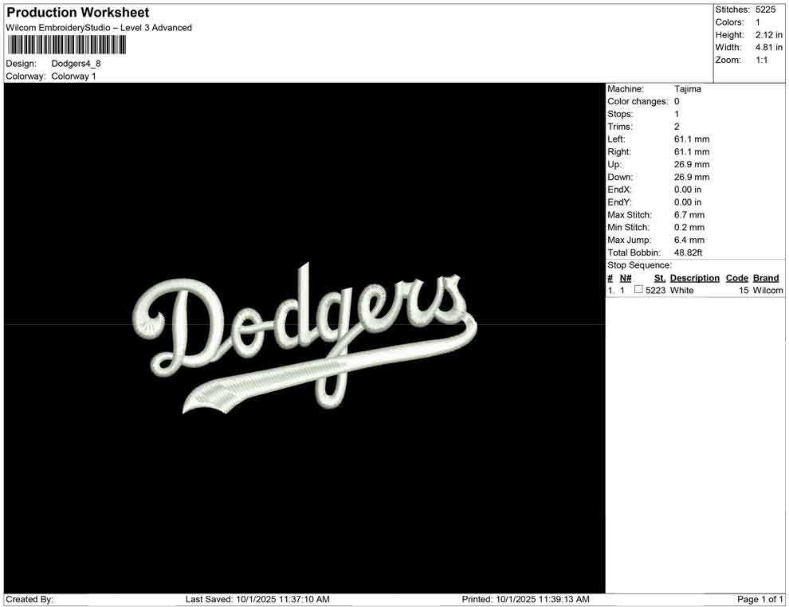Click the 'Stop Sequence:' heading
This screenshot has height=607, width=789.
point(639,265)
